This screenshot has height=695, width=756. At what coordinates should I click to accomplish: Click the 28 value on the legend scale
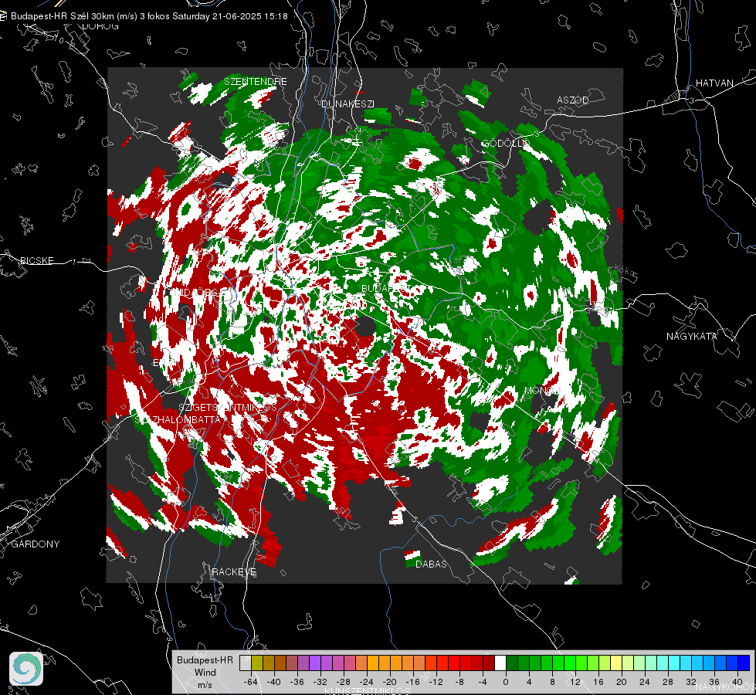click(x=668, y=682)
